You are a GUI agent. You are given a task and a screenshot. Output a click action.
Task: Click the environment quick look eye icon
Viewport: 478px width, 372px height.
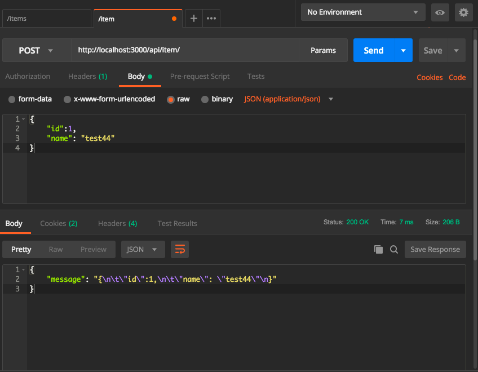pos(440,12)
